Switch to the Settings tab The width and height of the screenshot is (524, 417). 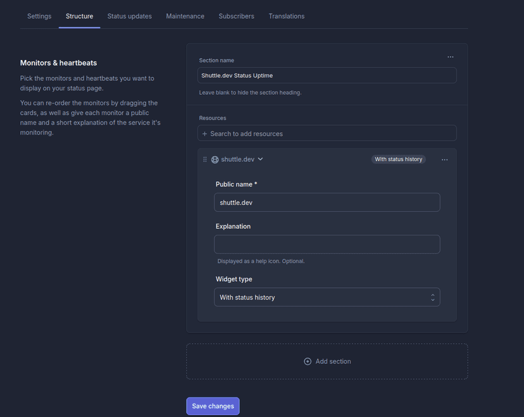pyautogui.click(x=39, y=16)
